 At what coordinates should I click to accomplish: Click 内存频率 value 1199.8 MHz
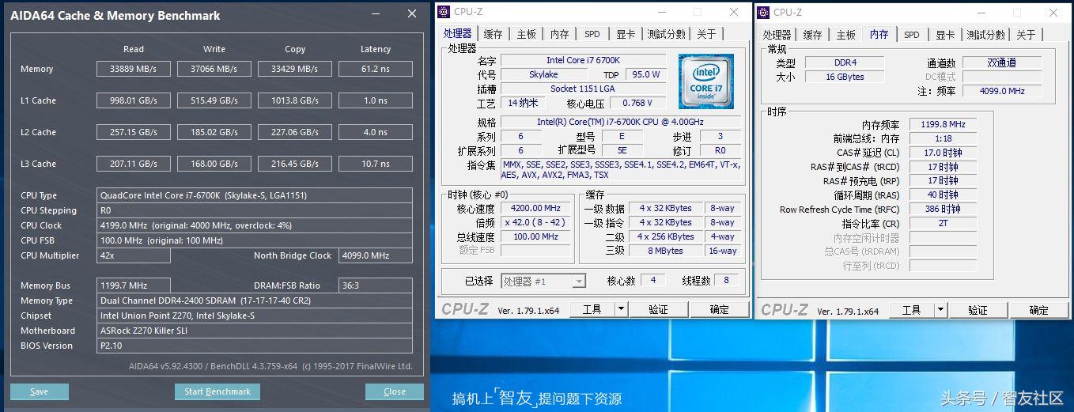(943, 124)
